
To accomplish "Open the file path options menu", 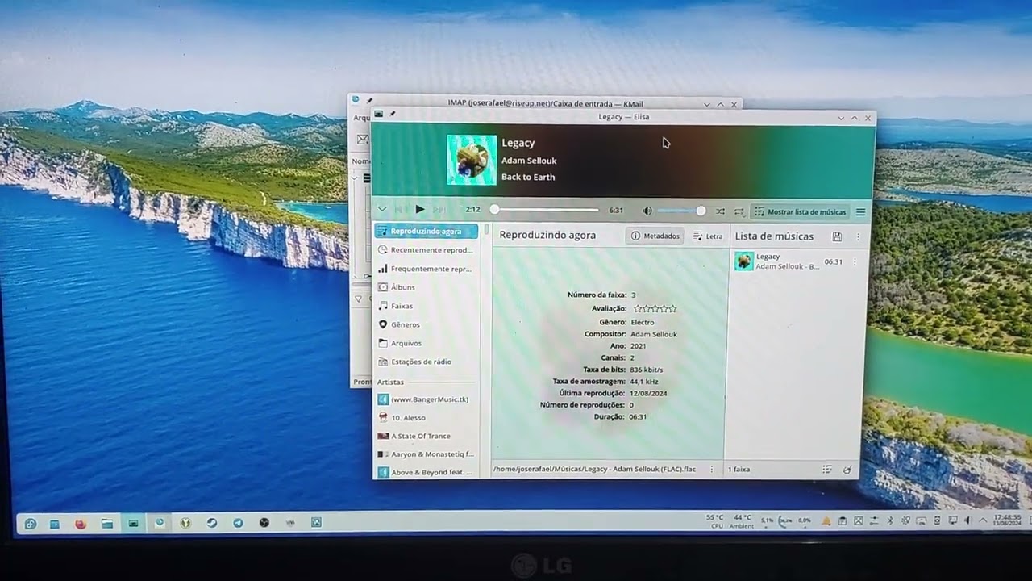I will (711, 469).
